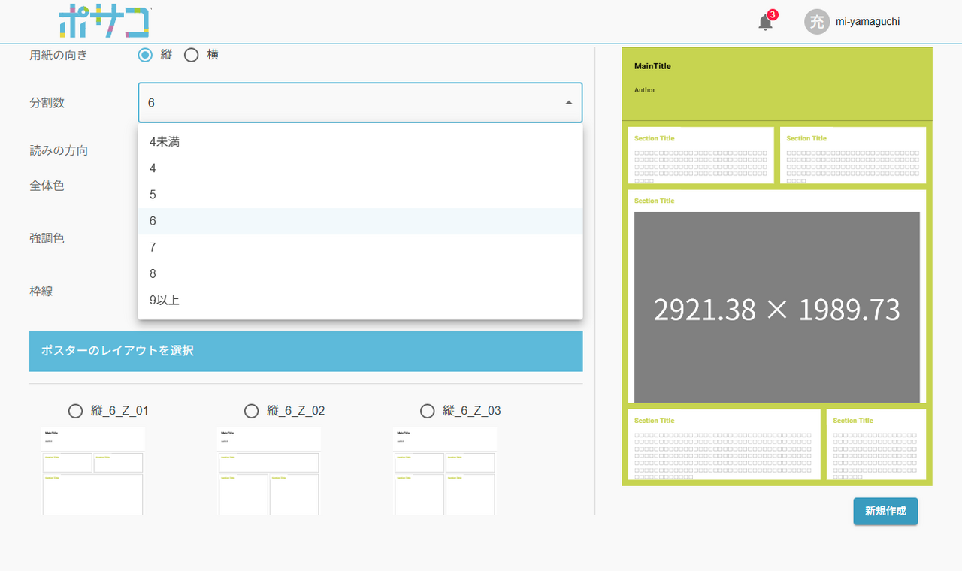This screenshot has height=571, width=962.
Task: Choose the 縦_6_Z_01 layout radio button
Action: (x=76, y=411)
